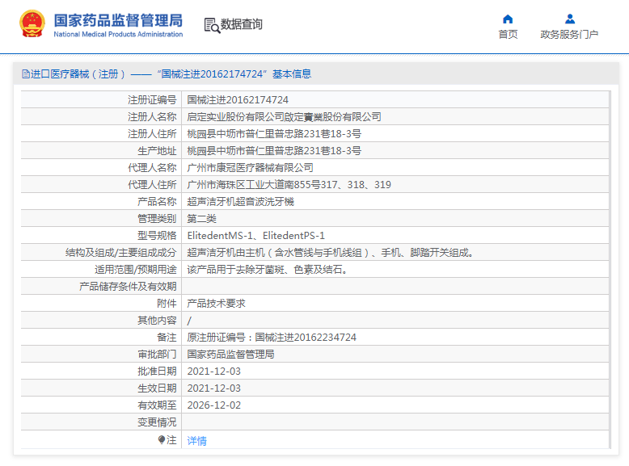Click the 产品名称 row label
This screenshot has height=466, width=629.
[157, 202]
